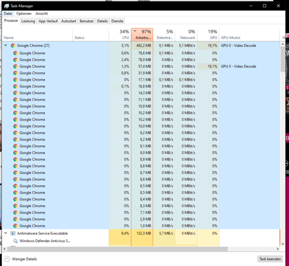Click the vertical scrollbar thumb
Viewport: 289px width, 266px height.
point(282,59)
